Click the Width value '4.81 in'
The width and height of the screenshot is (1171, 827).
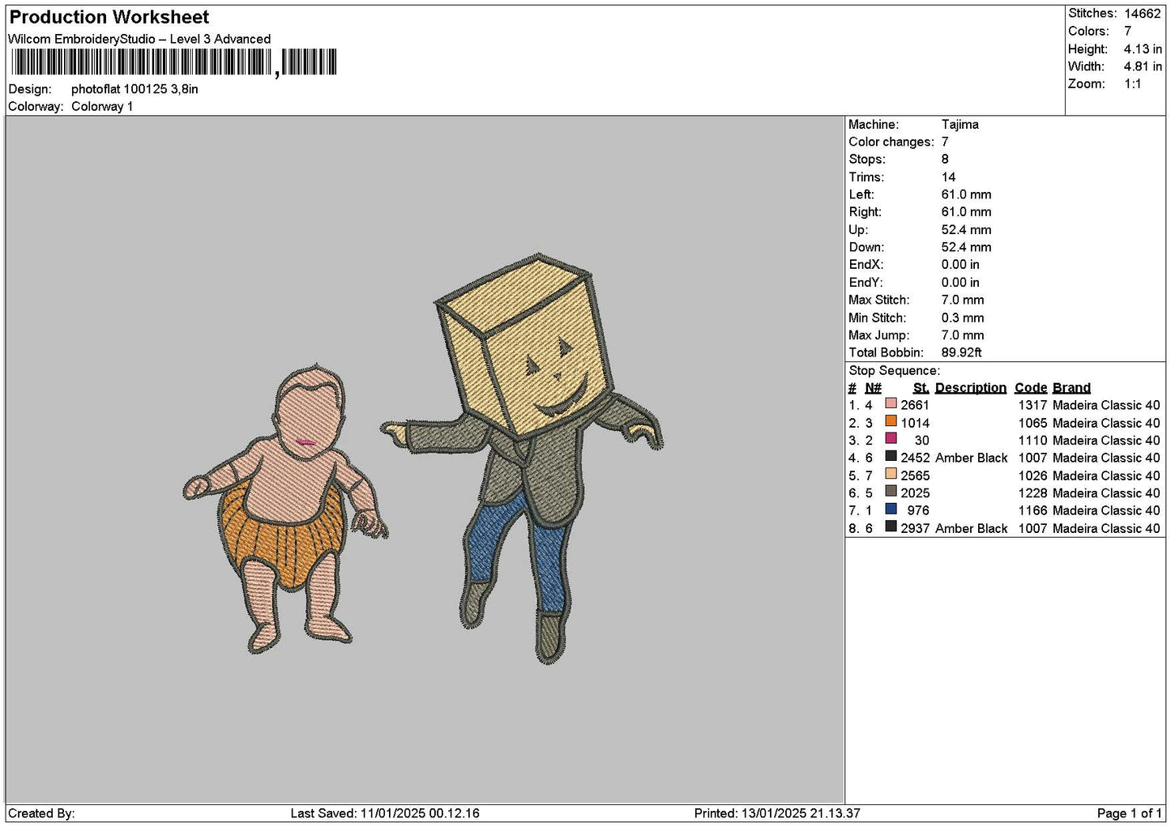[1143, 66]
